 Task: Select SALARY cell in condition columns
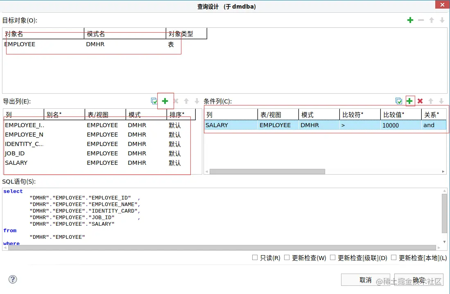tap(231, 125)
